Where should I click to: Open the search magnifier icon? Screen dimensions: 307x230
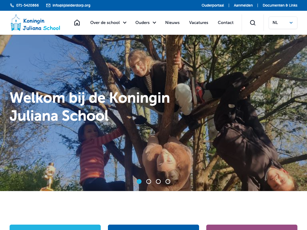[253, 23]
